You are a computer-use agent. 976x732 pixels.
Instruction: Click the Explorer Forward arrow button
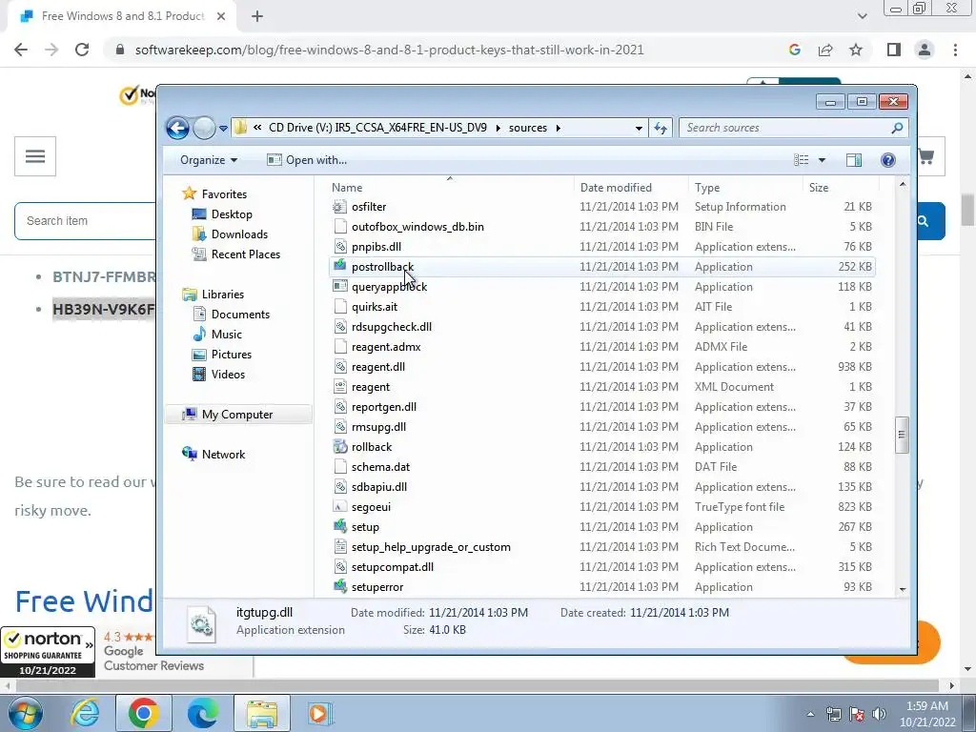(204, 129)
